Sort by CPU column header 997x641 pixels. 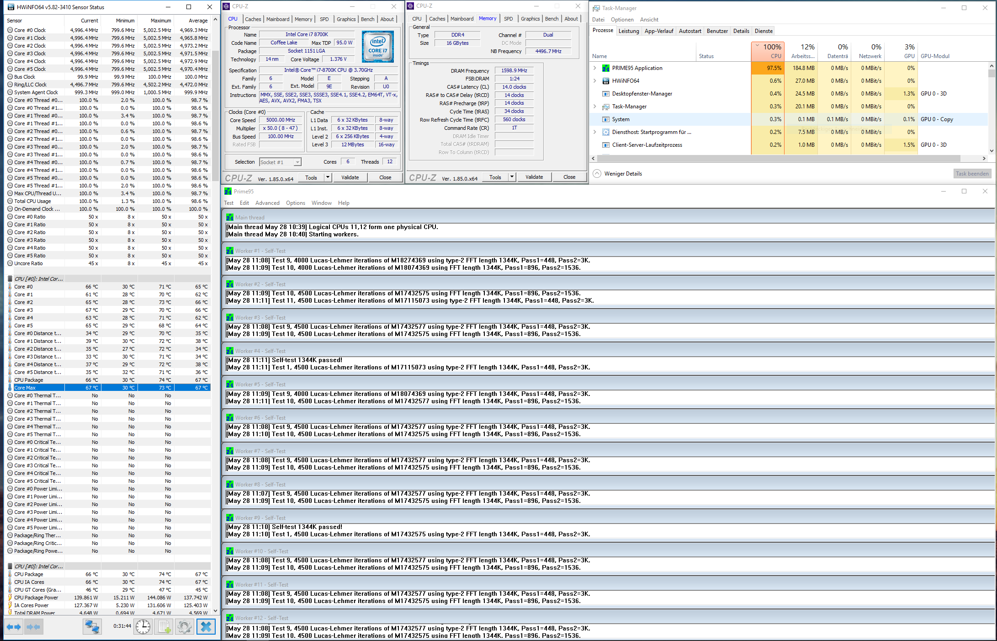768,51
